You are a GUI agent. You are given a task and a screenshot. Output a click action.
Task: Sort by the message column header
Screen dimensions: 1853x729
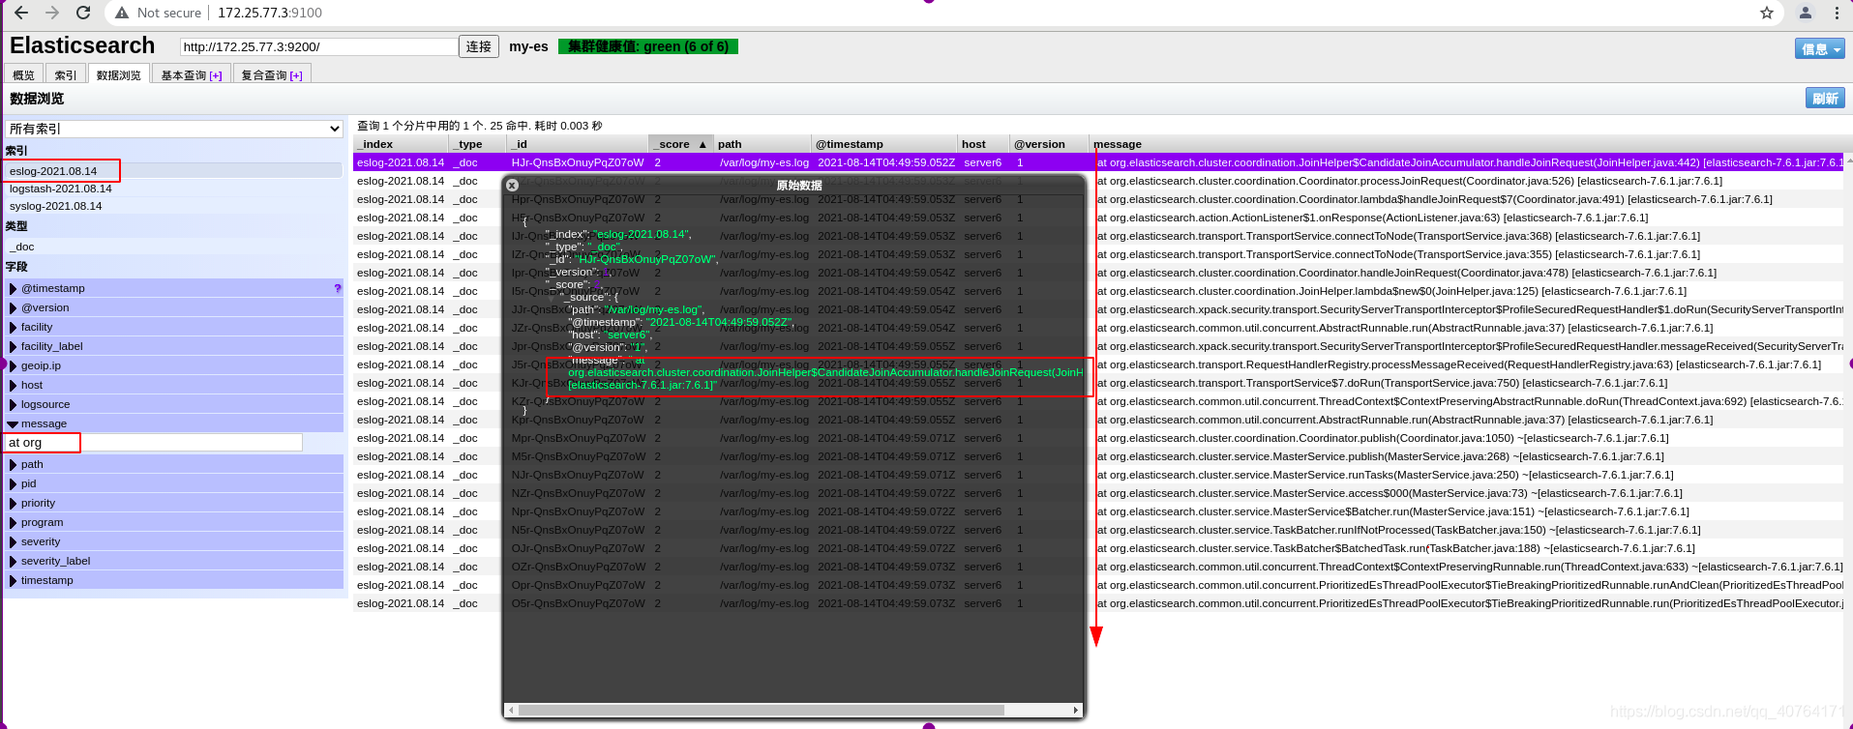click(1467, 144)
